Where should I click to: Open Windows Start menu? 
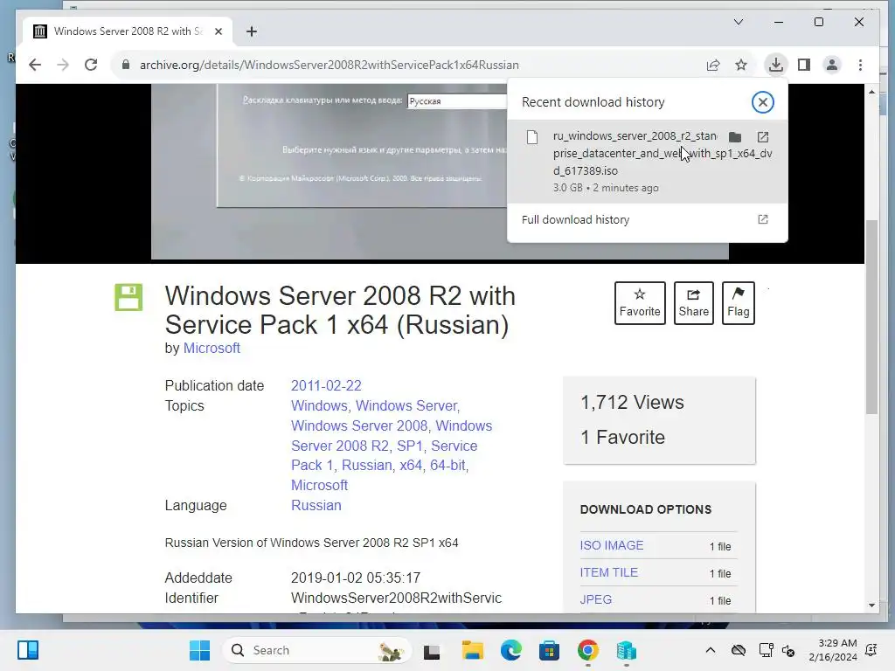coord(200,650)
